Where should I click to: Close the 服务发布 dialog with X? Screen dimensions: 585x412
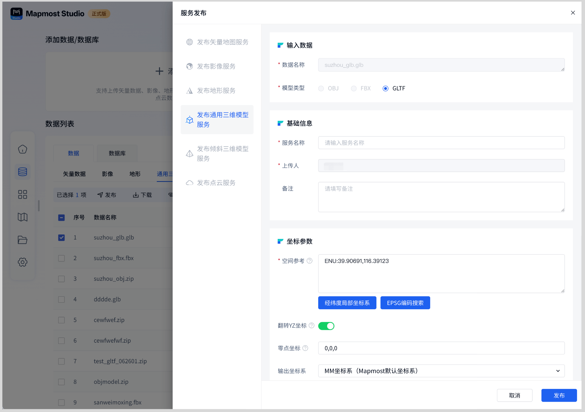[x=573, y=13]
